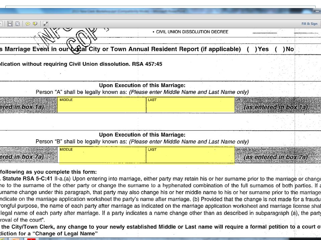Switch to read mode with arrows icon
The image size is (321, 240).
pyautogui.click(x=45, y=24)
